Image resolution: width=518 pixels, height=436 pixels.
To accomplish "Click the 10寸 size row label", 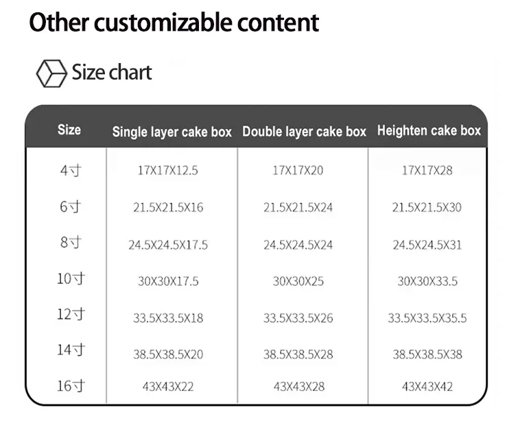I will [x=71, y=278].
